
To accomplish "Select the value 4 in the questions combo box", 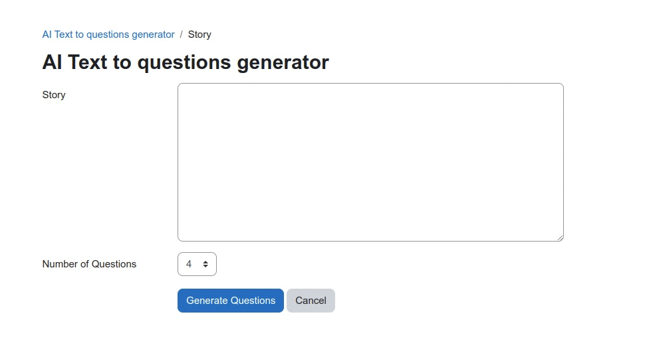I will (x=190, y=264).
